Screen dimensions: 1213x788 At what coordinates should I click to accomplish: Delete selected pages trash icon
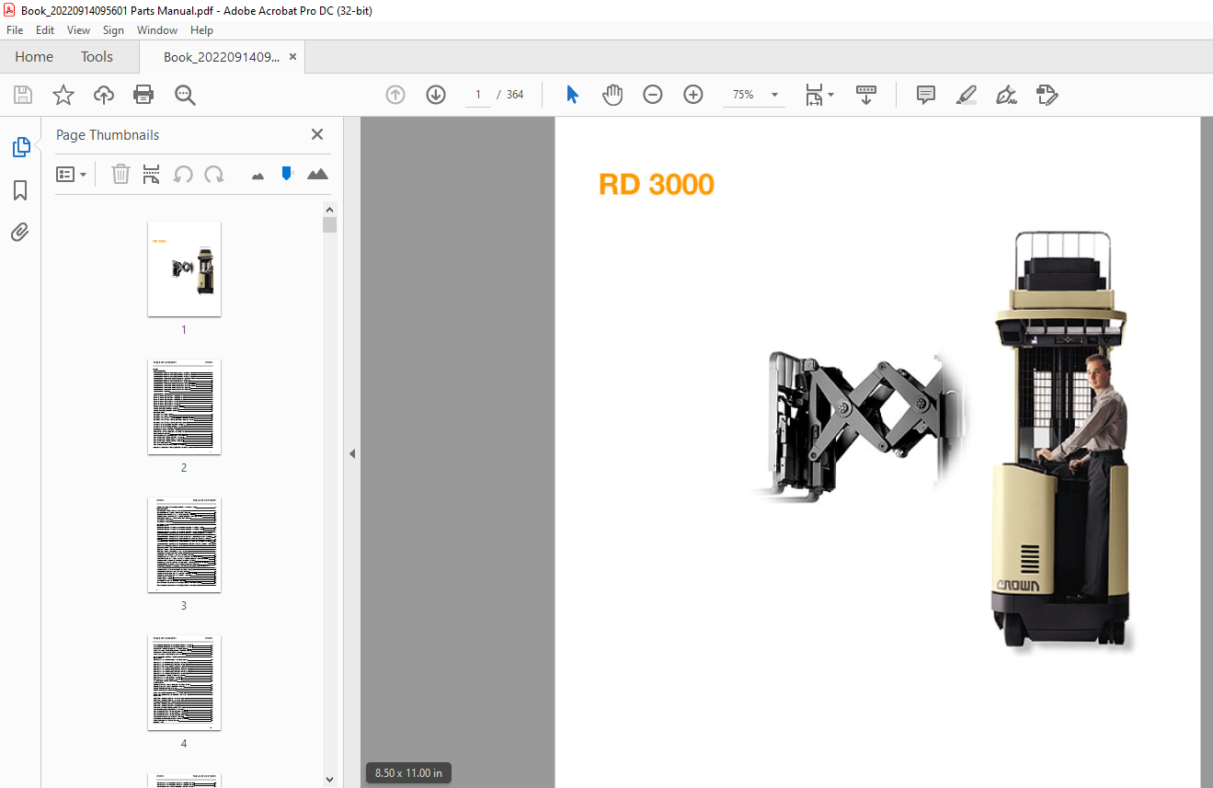[x=120, y=174]
